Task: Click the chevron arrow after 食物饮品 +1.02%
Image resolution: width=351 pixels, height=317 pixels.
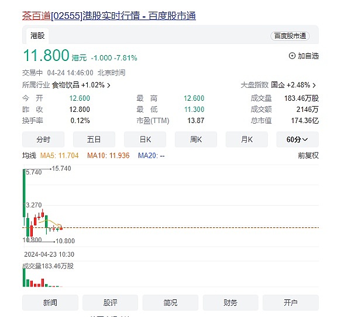Action: pyautogui.click(x=109, y=86)
